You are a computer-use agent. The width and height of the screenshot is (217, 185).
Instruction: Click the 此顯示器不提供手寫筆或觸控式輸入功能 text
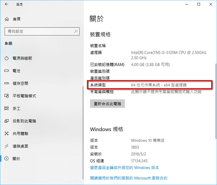(x=166, y=92)
